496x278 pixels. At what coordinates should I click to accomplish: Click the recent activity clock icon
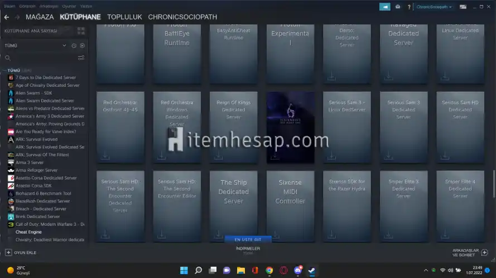74,46
